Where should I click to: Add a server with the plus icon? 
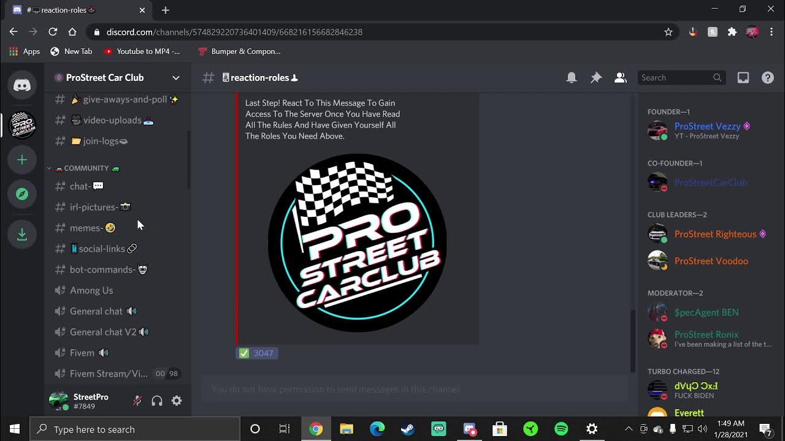(x=22, y=160)
